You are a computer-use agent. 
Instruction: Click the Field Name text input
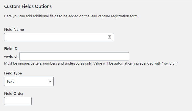point(55,37)
